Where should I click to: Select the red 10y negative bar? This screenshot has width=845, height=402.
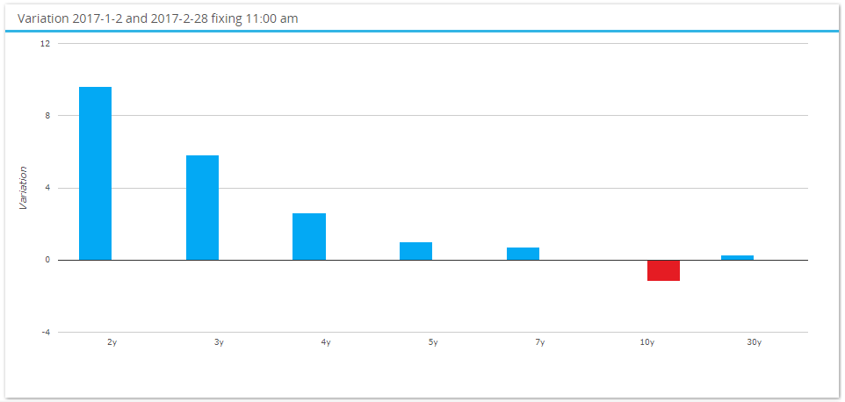pyautogui.click(x=663, y=270)
